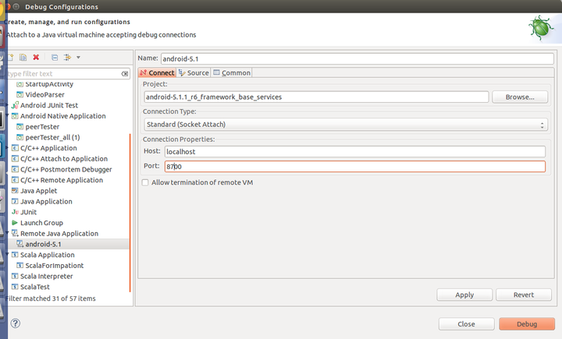
Task: Click the Browse... button for the project
Action: pos(519,97)
